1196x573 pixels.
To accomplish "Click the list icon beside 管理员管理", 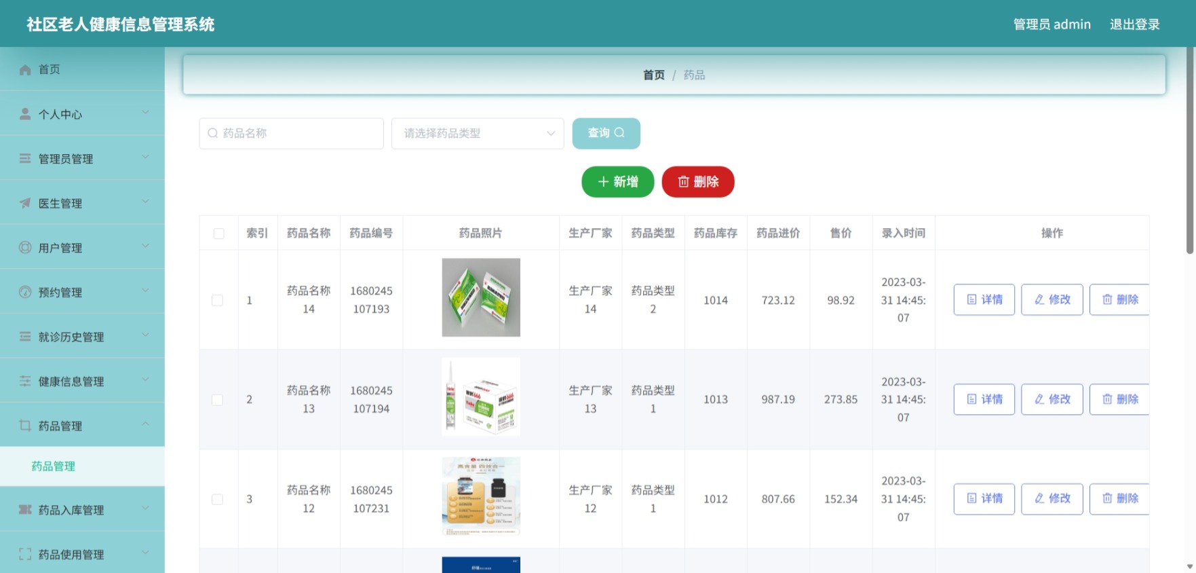I will (x=25, y=158).
